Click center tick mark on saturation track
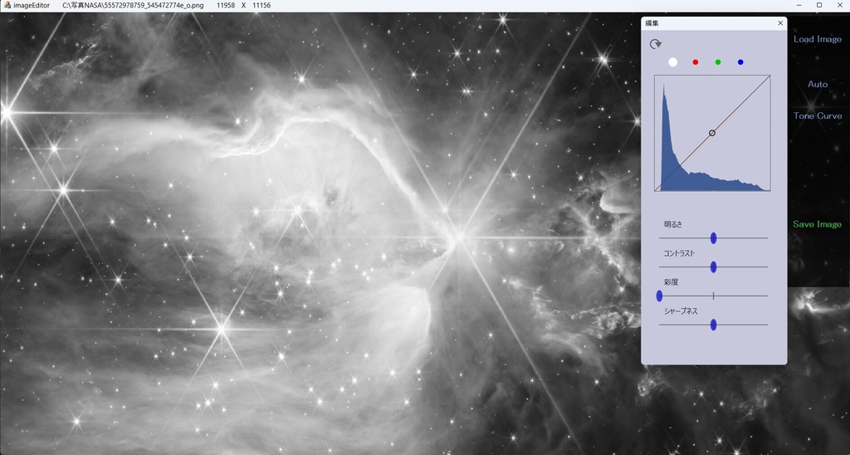Viewport: 850px width, 455px height. pos(713,296)
